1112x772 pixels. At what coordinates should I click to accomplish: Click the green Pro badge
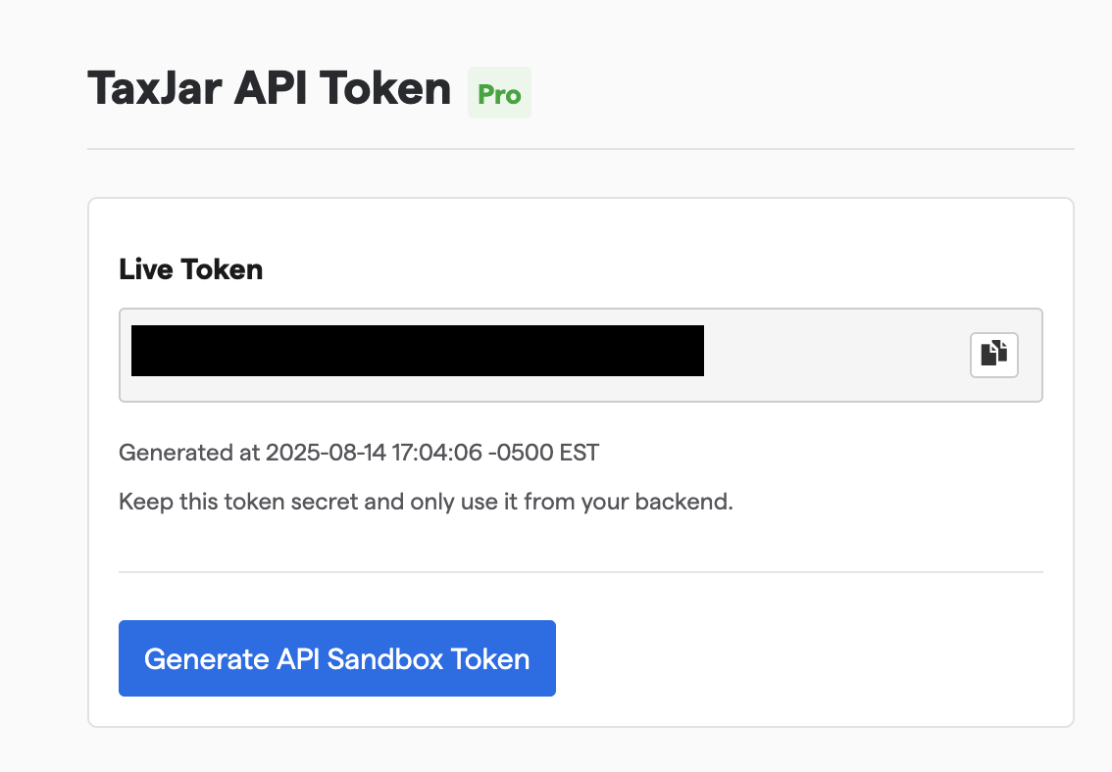click(499, 93)
